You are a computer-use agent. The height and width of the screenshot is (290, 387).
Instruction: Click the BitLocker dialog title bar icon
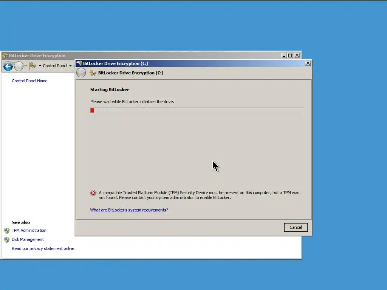[x=79, y=63]
